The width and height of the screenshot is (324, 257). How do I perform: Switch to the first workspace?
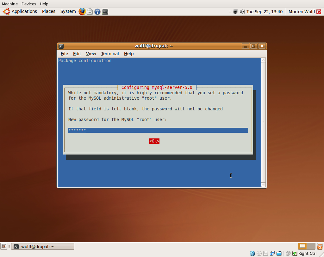click(302, 246)
